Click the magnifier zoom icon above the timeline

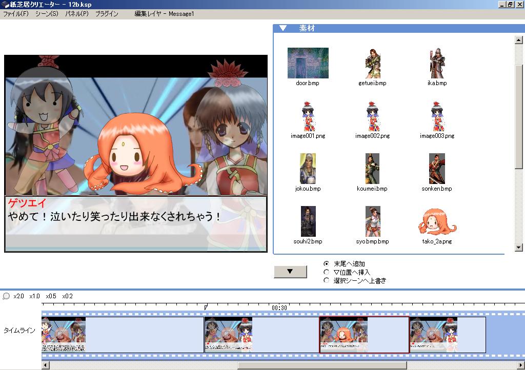tap(6, 296)
